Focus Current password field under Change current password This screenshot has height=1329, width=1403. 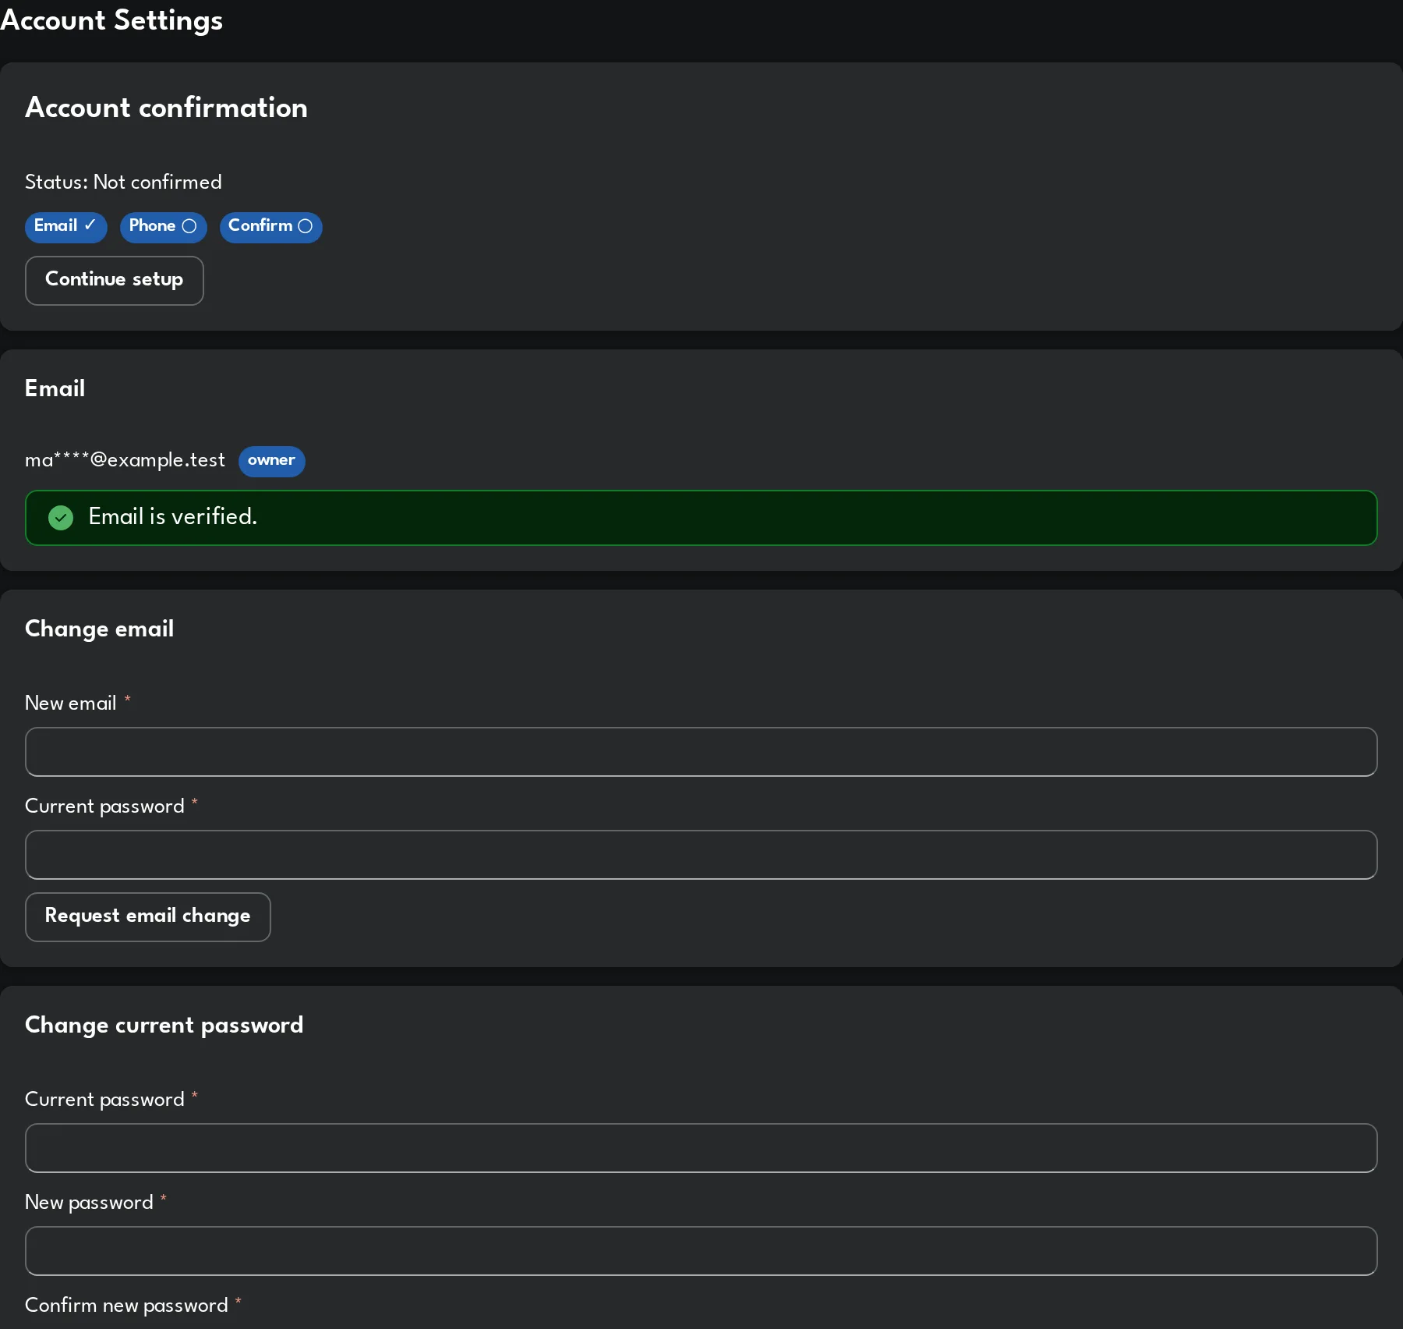pos(701,1148)
